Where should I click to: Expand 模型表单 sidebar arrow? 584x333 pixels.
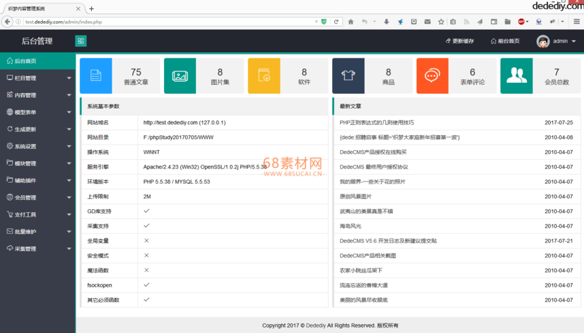(69, 112)
